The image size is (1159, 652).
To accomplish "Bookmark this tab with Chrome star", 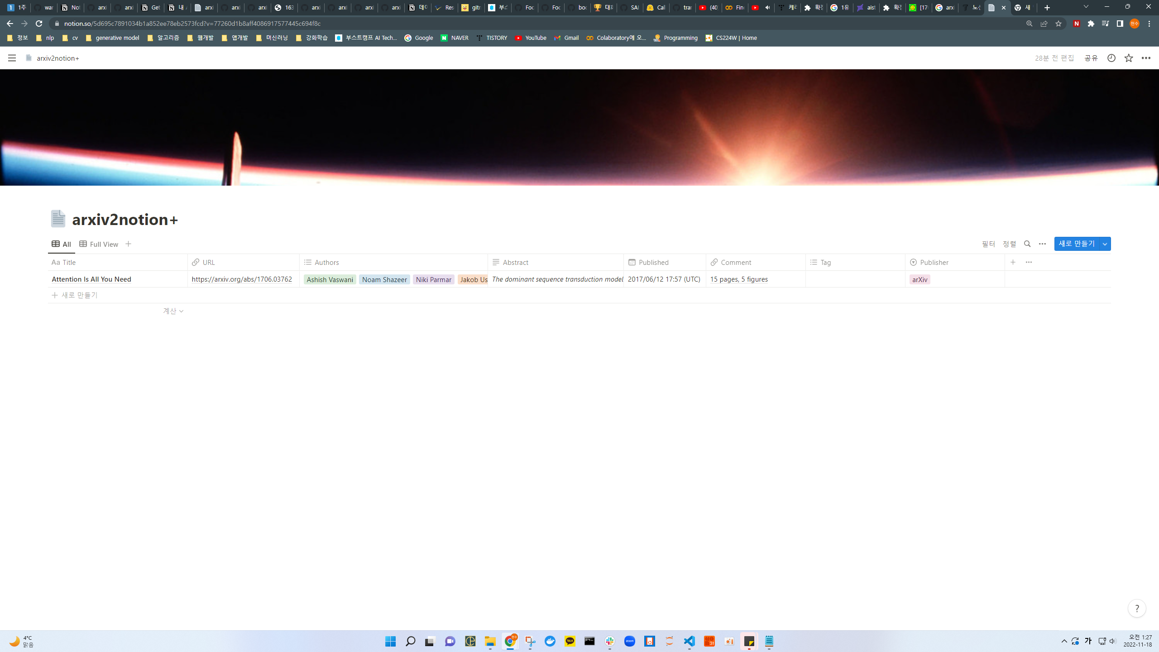I will point(1058,24).
